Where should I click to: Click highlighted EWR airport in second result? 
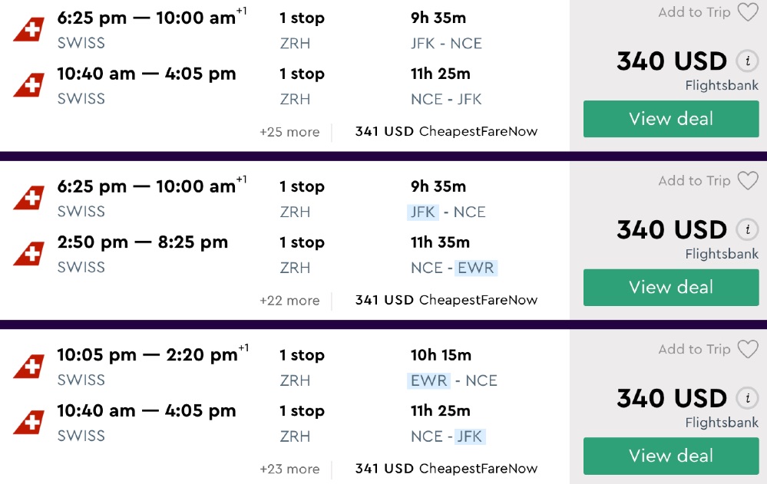pyautogui.click(x=476, y=268)
